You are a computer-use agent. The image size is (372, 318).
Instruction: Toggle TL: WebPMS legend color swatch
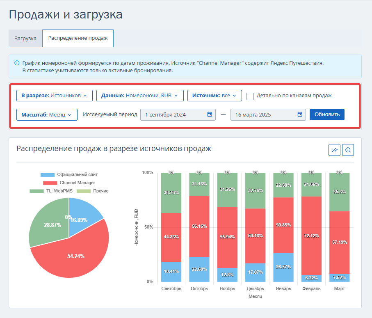pyautogui.click(x=37, y=191)
